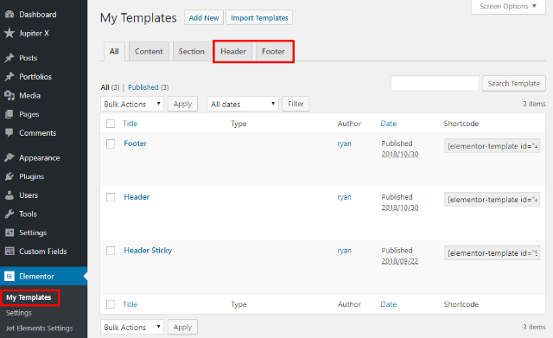Open Custom Fields menu item
553x338 pixels.
tap(44, 252)
